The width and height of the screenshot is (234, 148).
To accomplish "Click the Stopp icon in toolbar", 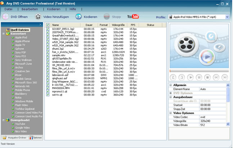I will pos(107,17).
